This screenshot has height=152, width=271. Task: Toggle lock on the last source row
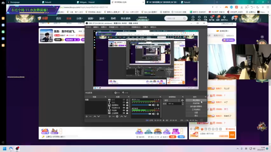point(127,113)
